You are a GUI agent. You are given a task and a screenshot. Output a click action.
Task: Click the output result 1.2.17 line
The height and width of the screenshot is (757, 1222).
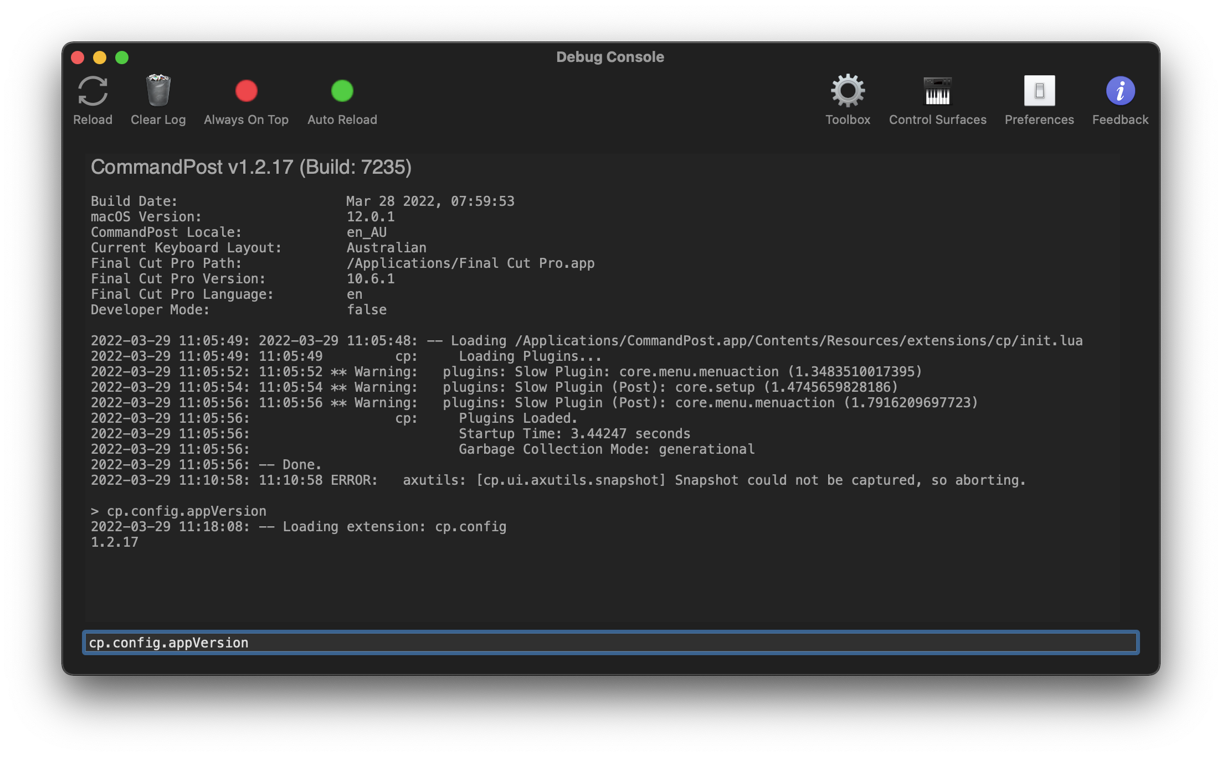(115, 542)
